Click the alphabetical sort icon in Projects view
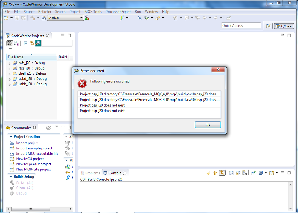 (16, 43)
